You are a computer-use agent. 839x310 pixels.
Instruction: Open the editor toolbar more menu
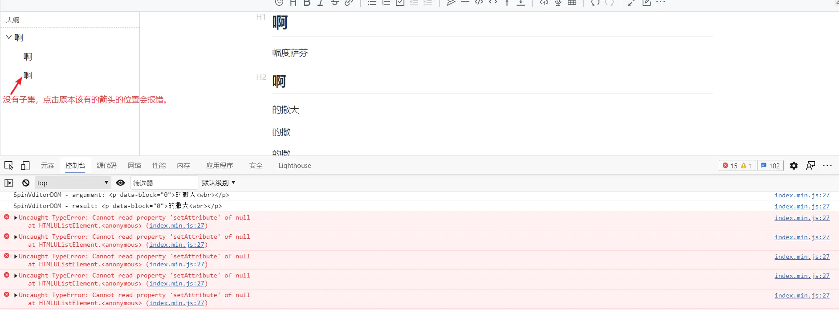coord(660,2)
